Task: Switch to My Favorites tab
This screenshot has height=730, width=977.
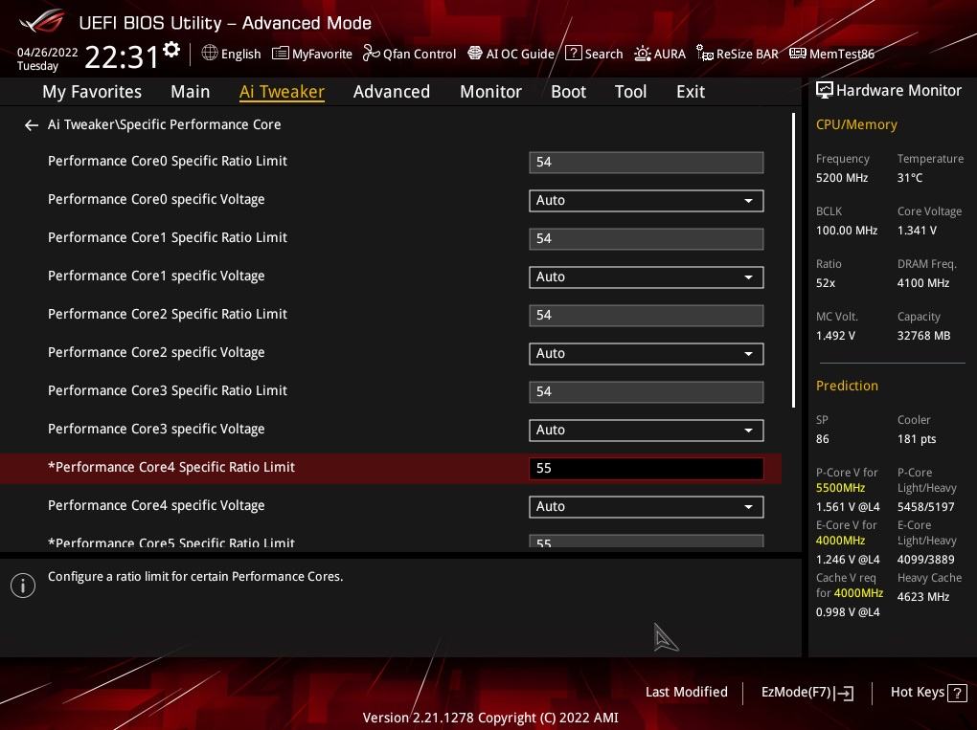Action: pos(92,92)
